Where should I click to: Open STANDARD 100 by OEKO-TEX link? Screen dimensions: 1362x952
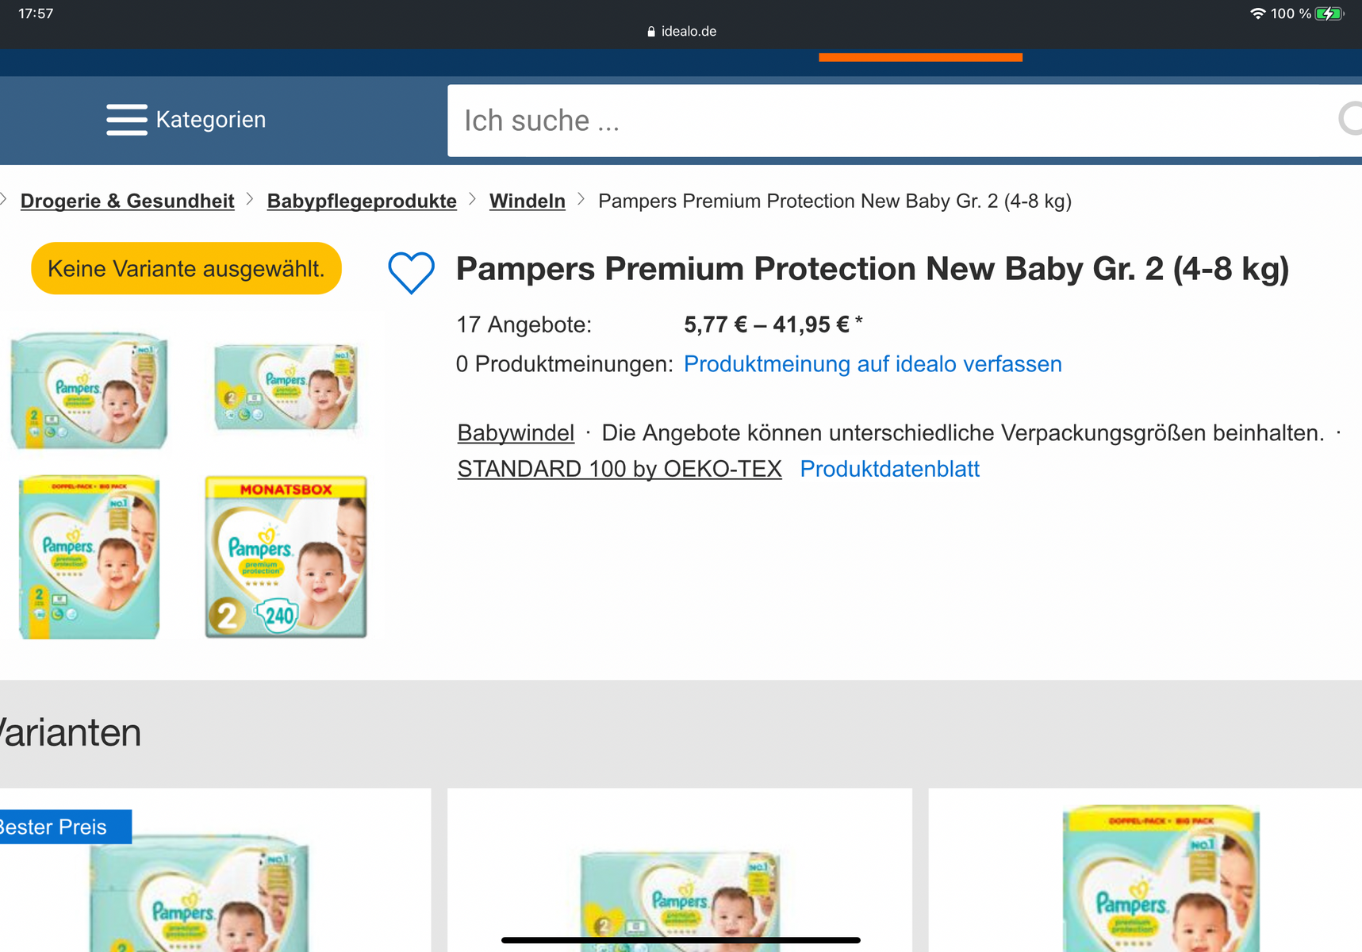pos(620,470)
